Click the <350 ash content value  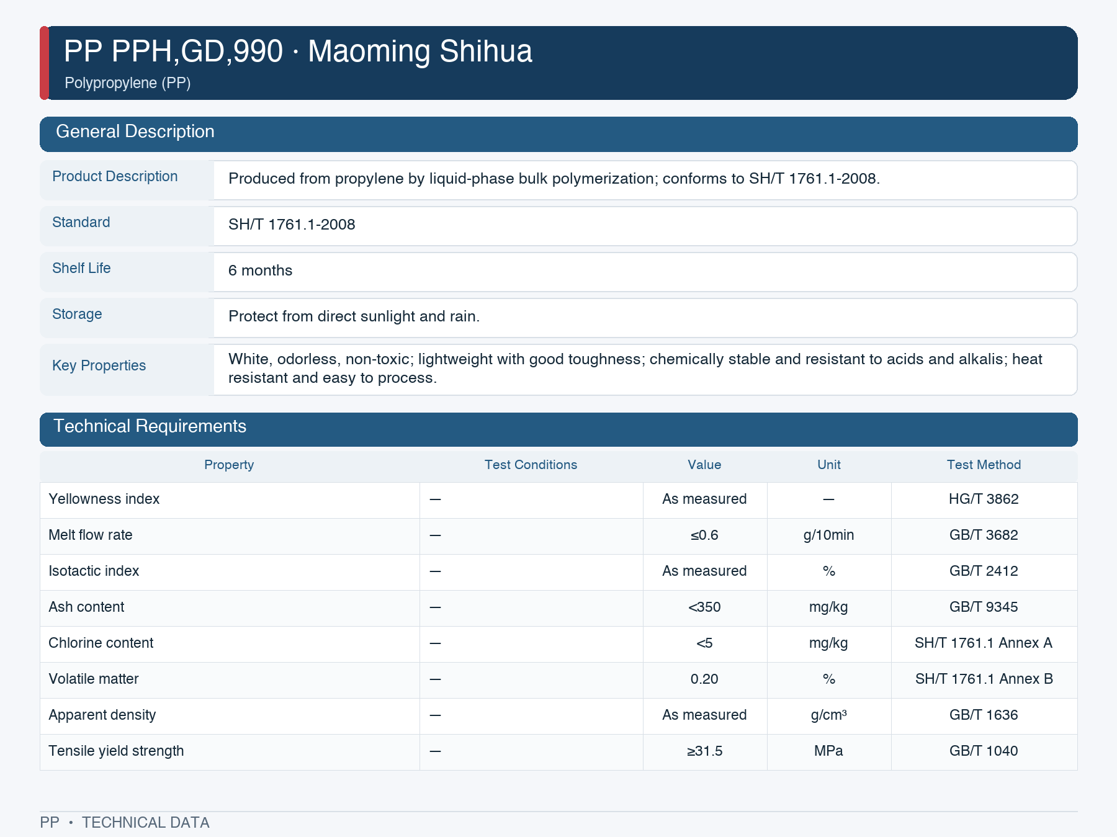[x=704, y=607]
